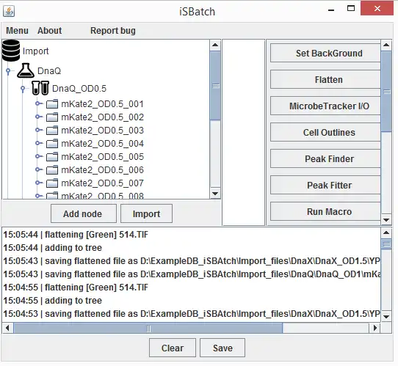Click the log horizontal scrollbar thumb
Viewport: 398px width, 366px height.
coord(148,328)
